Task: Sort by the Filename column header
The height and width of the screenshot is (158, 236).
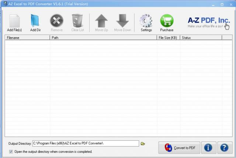Action: [x=27, y=38]
